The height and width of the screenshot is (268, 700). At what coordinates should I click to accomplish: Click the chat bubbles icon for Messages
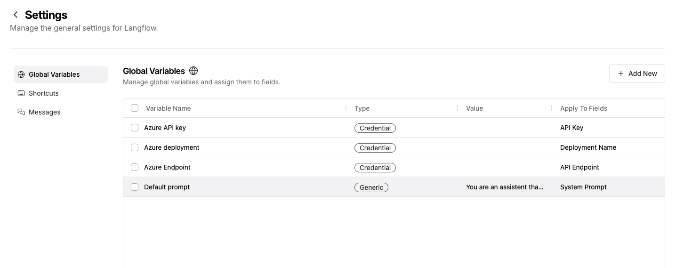[x=21, y=112]
